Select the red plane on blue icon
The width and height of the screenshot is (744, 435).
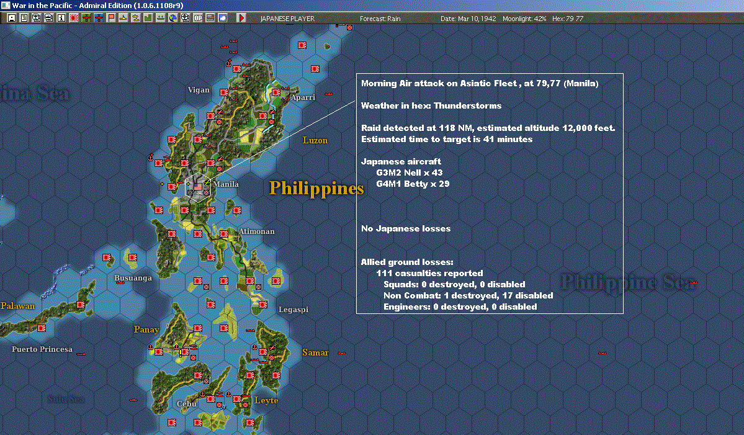point(98,18)
